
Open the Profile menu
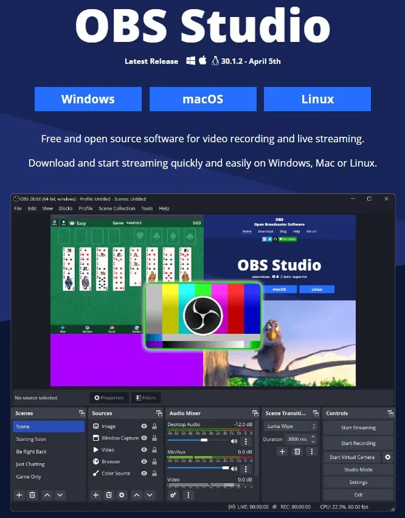click(86, 209)
